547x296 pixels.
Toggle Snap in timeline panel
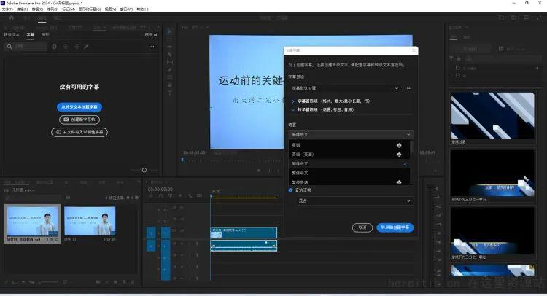(x=161, y=196)
